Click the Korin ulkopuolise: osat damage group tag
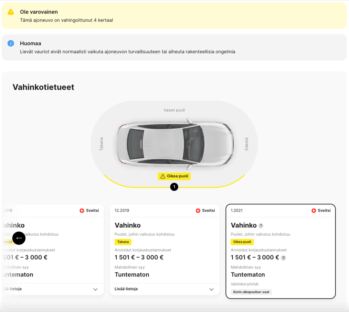The height and width of the screenshot is (312, 349). [x=251, y=292]
